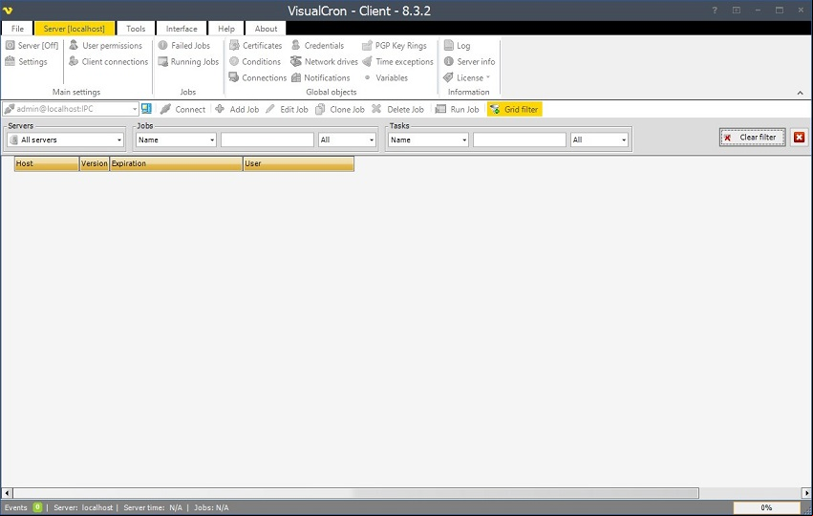Expand the License dropdown menu
813x516 pixels.
(x=467, y=77)
